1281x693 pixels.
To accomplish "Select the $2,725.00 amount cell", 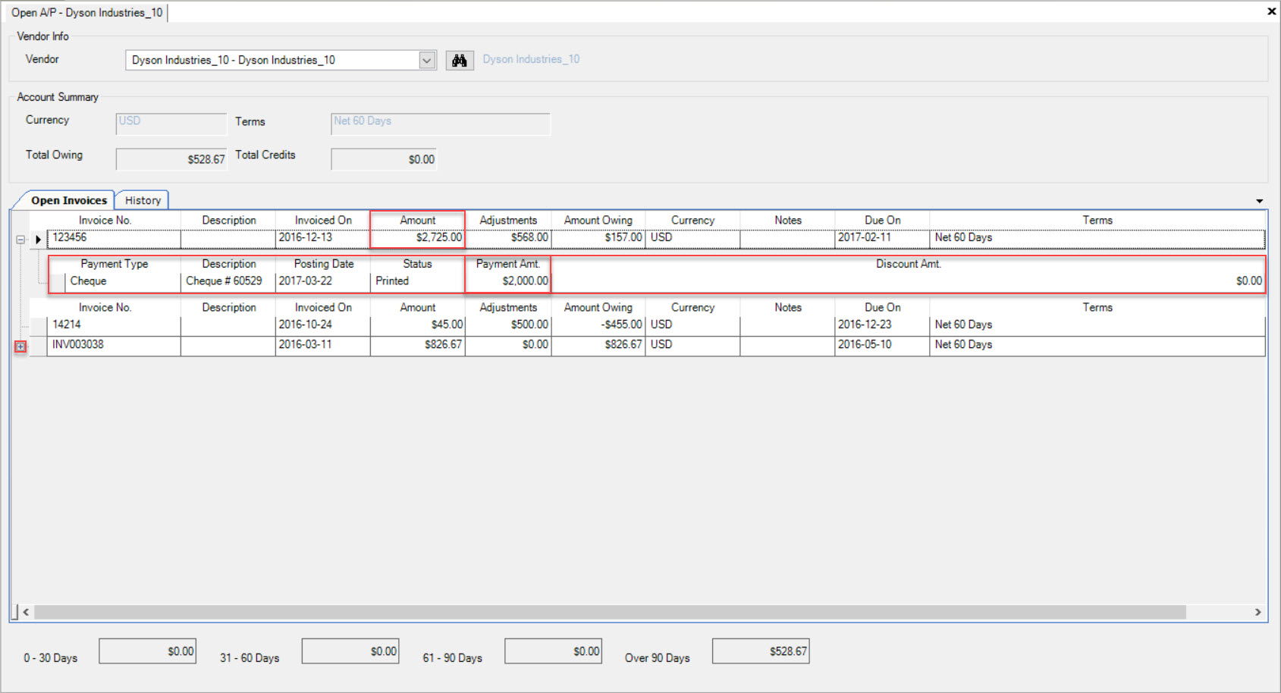I will coord(418,238).
